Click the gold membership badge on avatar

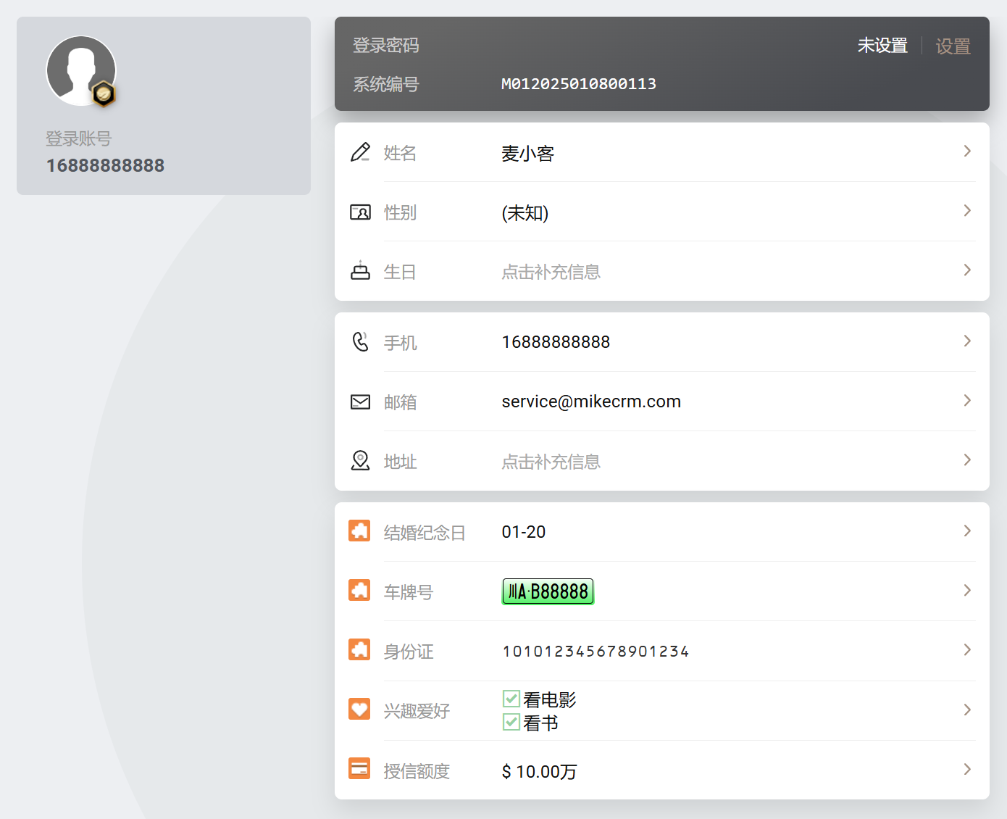104,94
